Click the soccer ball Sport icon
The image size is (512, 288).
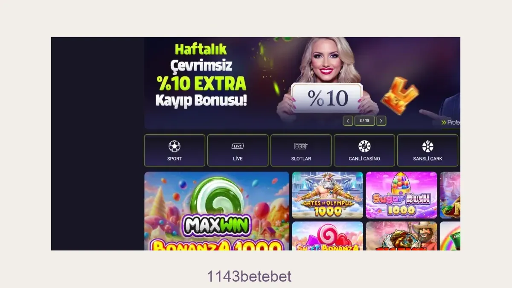pos(175,146)
